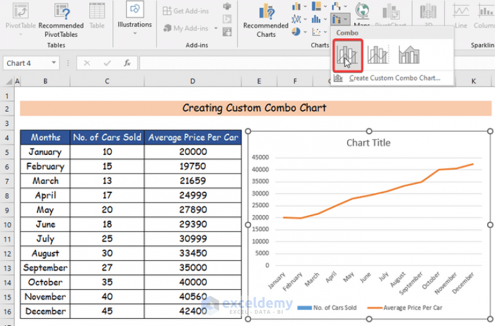Expand the Hierarchy Chart dropdown arrow

pos(325,6)
